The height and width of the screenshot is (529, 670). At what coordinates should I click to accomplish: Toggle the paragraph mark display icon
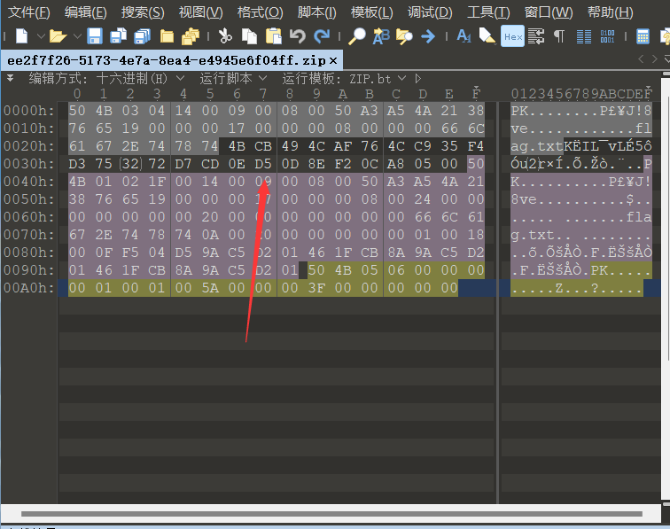pyautogui.click(x=559, y=36)
